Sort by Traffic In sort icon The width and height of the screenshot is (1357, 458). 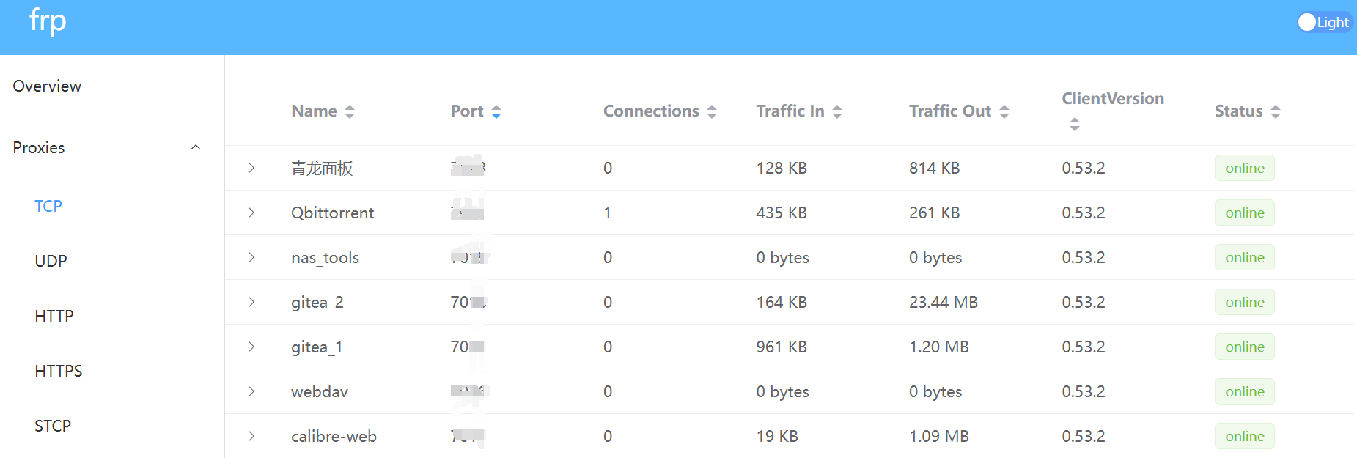coord(837,111)
